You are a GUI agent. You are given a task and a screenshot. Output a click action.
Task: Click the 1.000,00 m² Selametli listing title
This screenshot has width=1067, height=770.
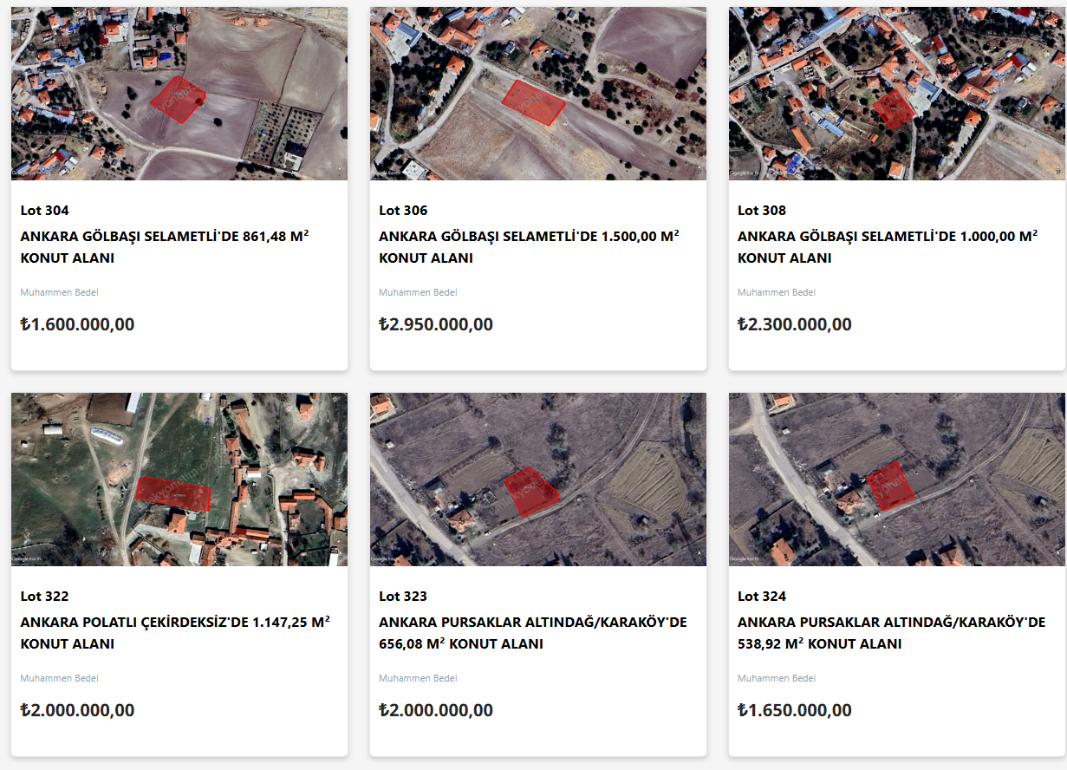point(888,246)
